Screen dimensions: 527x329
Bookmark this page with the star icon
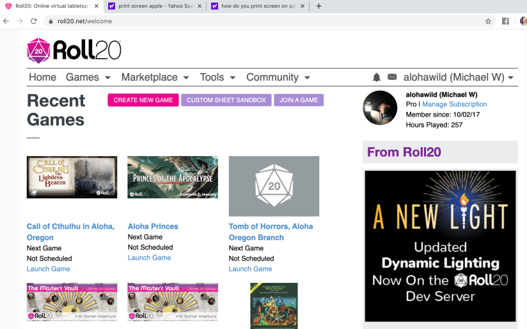[488, 21]
